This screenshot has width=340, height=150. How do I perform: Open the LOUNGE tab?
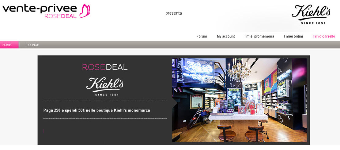point(33,45)
